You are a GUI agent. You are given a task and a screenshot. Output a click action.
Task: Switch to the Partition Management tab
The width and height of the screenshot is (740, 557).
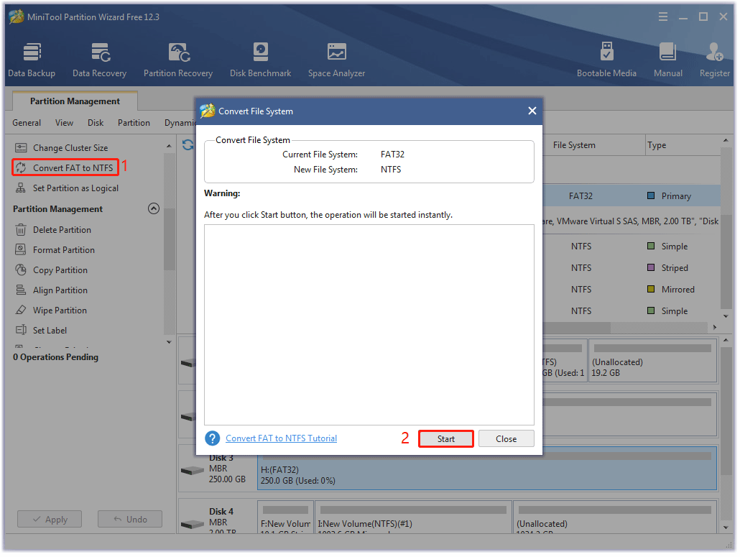(x=74, y=101)
